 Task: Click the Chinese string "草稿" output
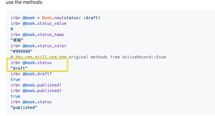(x=17, y=40)
